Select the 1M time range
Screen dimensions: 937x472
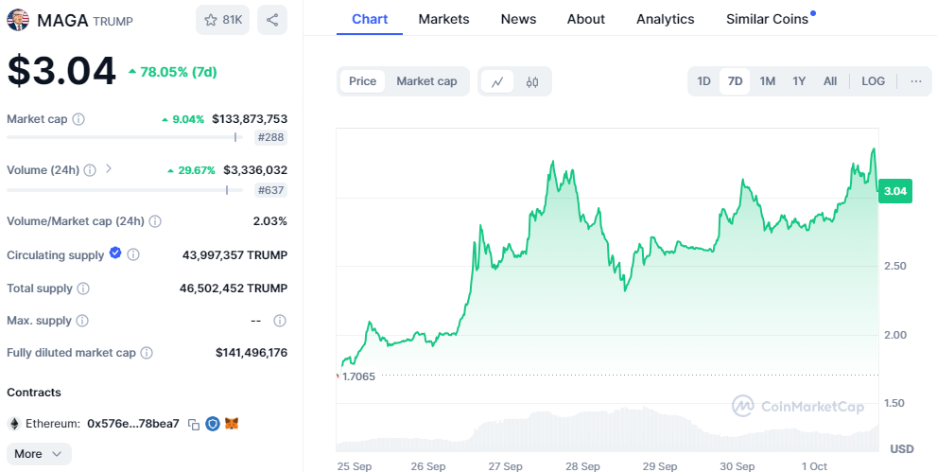pyautogui.click(x=768, y=81)
